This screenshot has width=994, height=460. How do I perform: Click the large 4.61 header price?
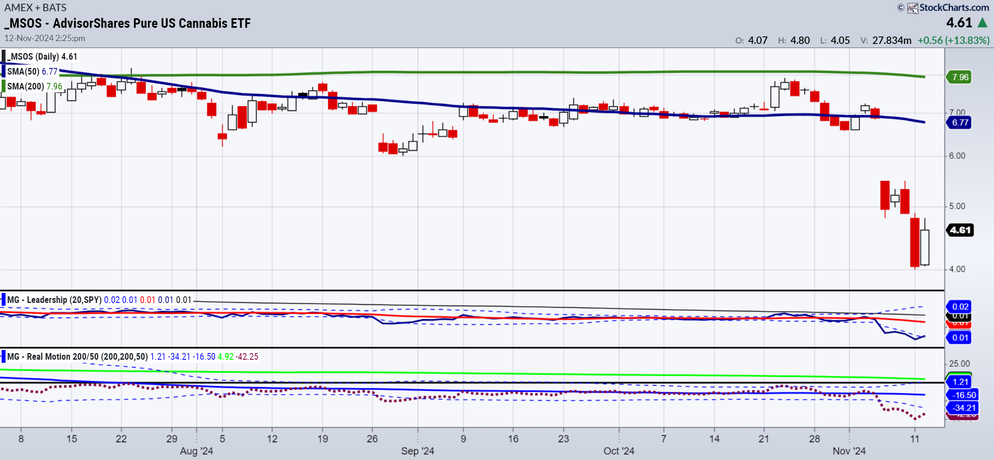point(959,22)
